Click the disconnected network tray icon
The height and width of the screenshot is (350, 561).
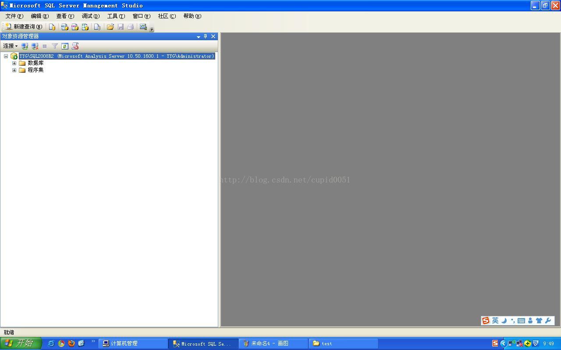(520, 343)
